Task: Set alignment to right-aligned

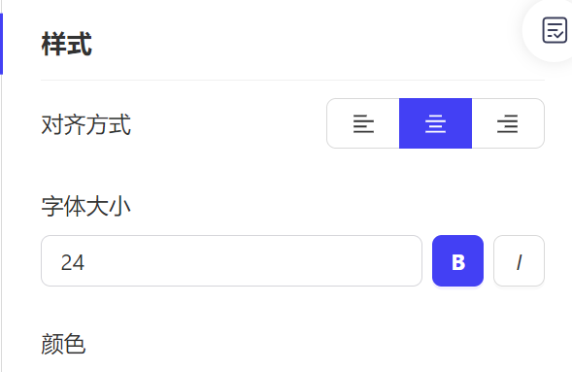Action: [508, 123]
